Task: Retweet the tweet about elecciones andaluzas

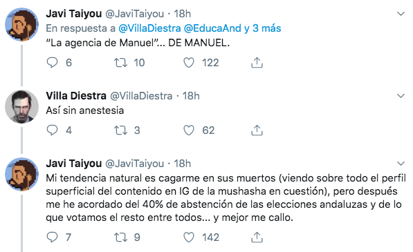Action: coord(120,237)
